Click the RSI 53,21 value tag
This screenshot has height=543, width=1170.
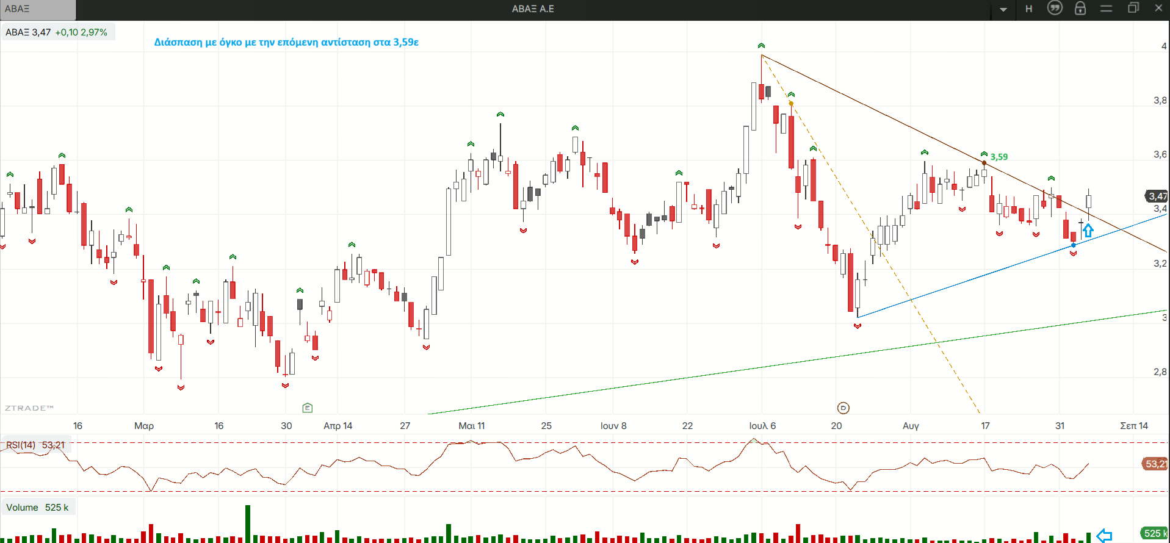(x=1155, y=464)
